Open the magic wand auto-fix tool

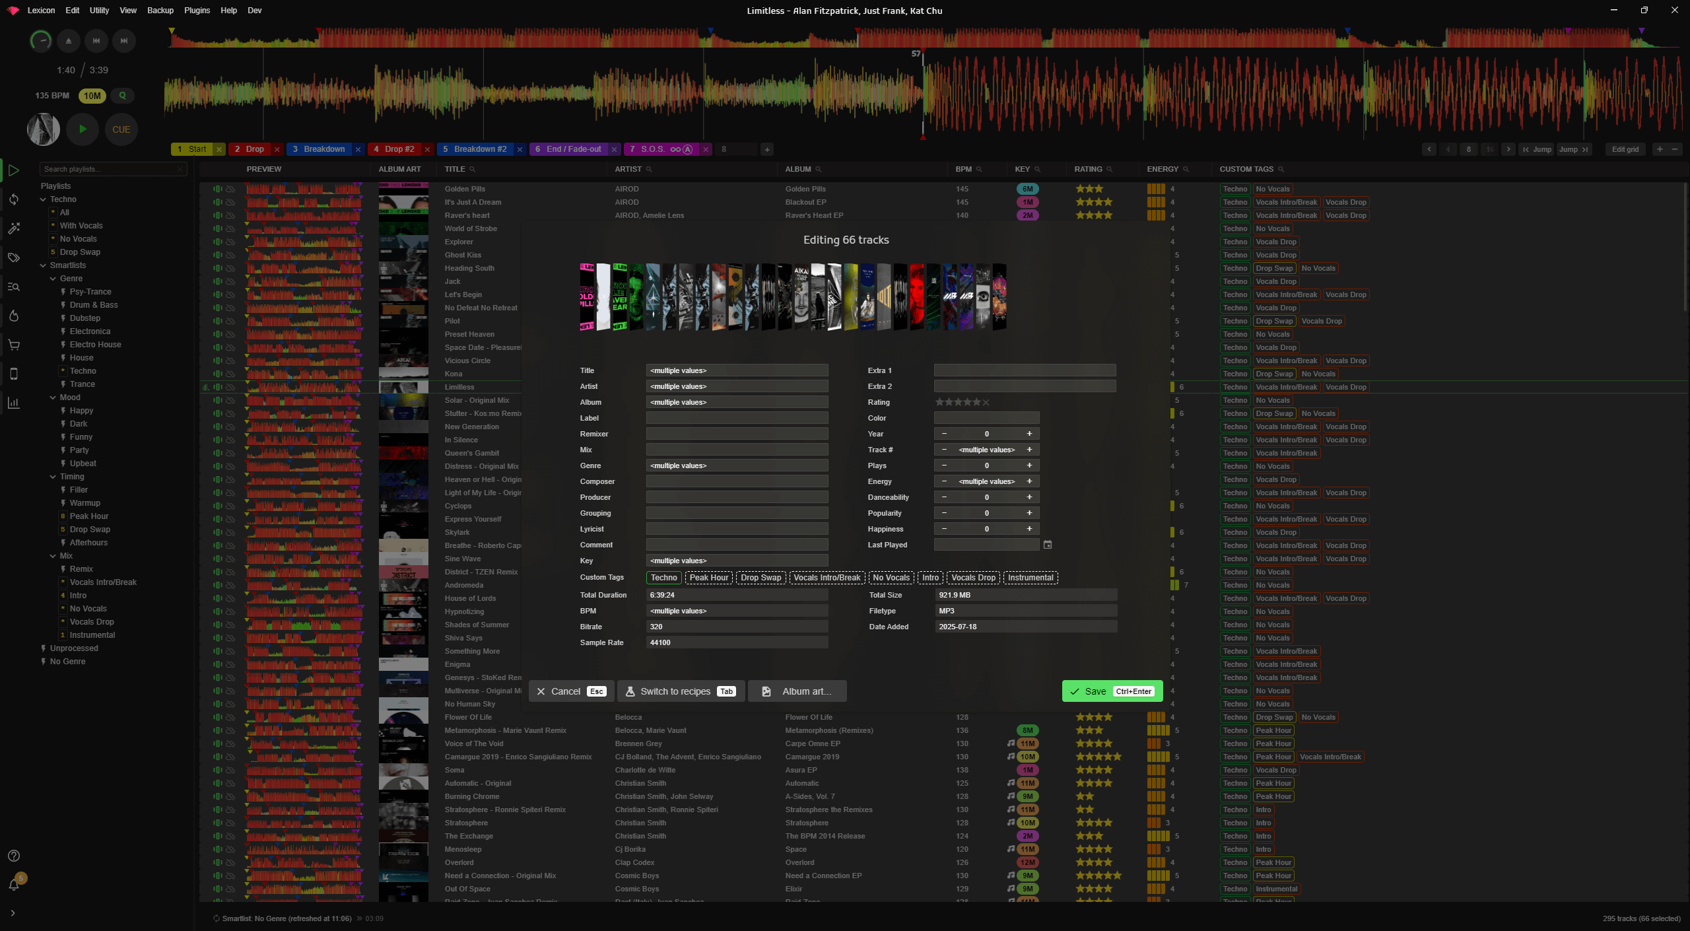(x=15, y=228)
